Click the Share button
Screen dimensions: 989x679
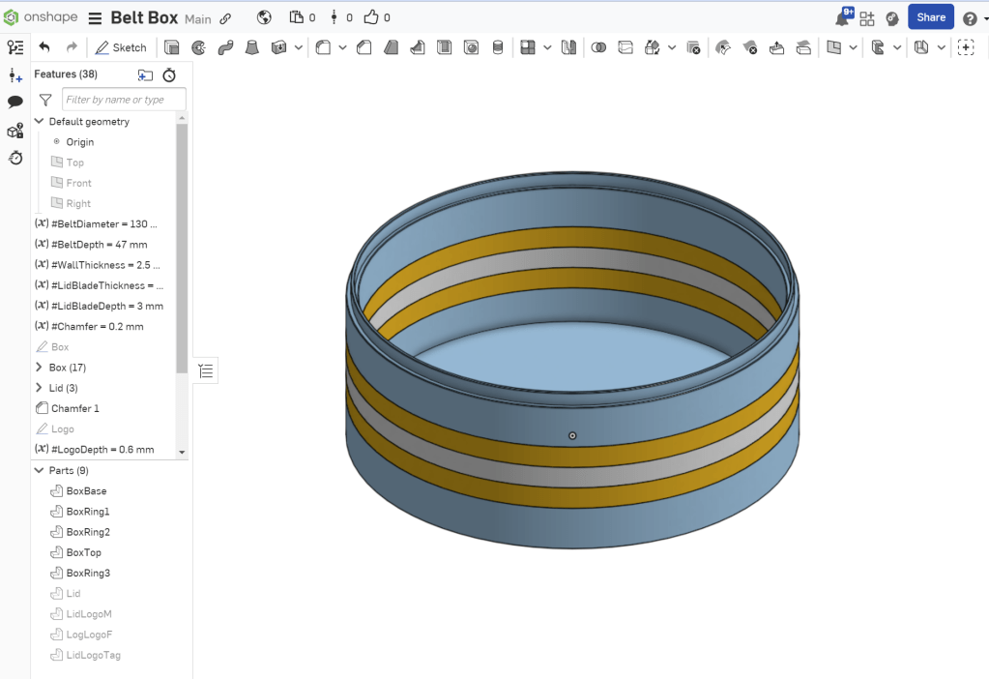coord(930,17)
